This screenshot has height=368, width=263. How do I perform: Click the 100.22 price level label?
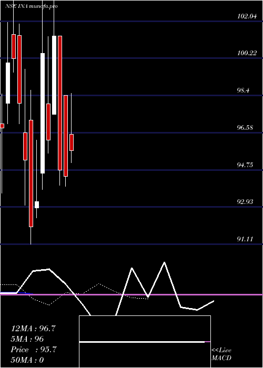pos(247,53)
